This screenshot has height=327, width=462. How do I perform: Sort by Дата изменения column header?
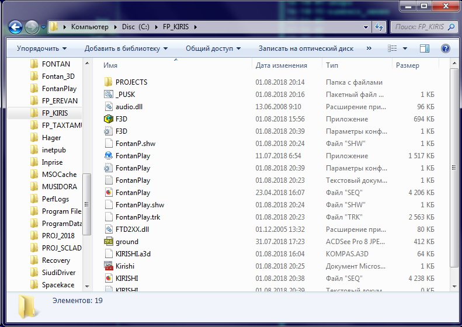point(281,65)
